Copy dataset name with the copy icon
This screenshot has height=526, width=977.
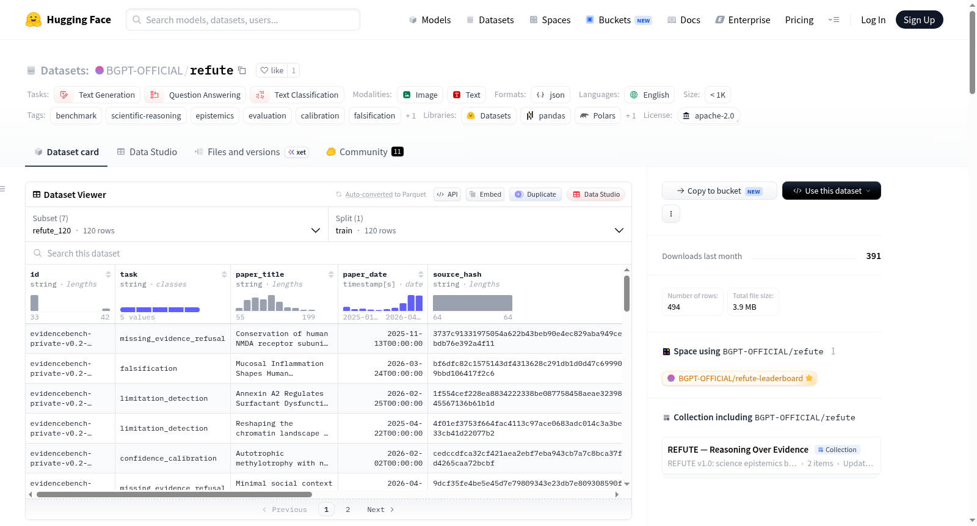click(x=242, y=70)
